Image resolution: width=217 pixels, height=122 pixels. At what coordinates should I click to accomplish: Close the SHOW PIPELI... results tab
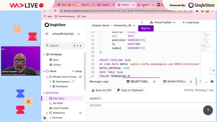[x=191, y=82]
